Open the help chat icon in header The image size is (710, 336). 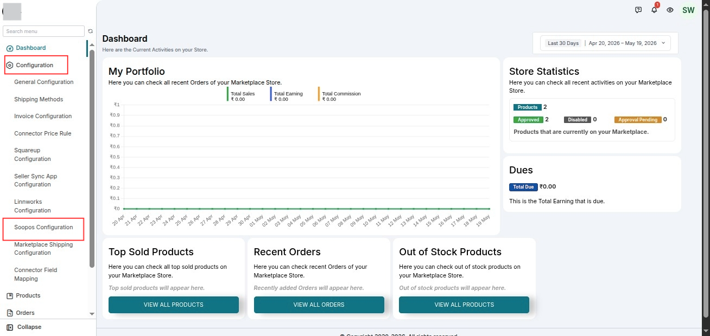pos(638,10)
